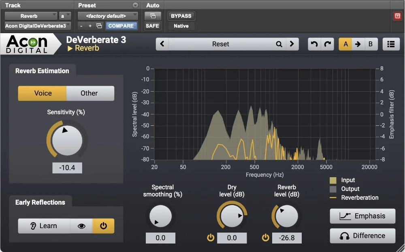Click the Learn early reflections button
This screenshot has width=405, height=252.
[44, 226]
